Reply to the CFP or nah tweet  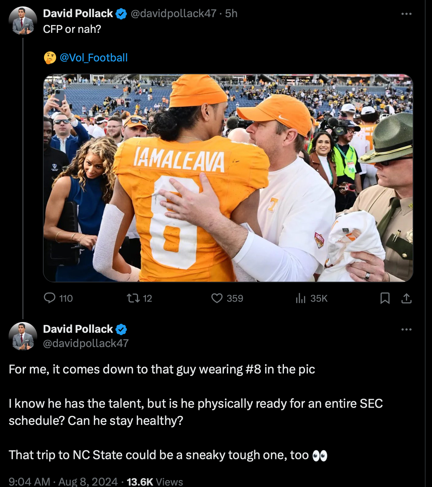pos(49,298)
